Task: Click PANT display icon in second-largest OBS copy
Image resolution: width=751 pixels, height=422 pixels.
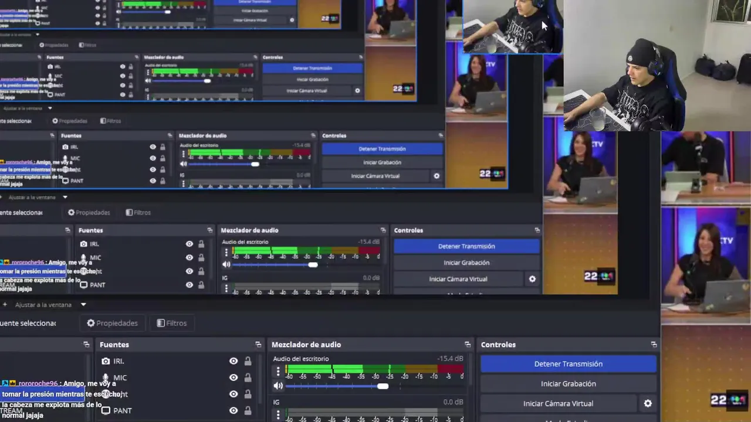Action: point(83,285)
